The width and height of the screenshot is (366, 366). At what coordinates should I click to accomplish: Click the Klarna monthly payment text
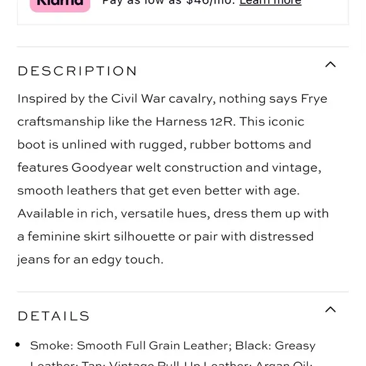tap(168, 3)
